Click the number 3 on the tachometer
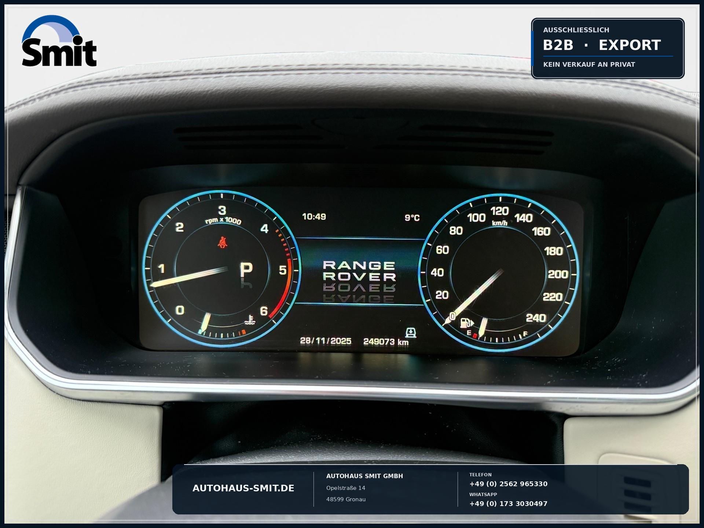This screenshot has height=528, width=704. coord(222,210)
